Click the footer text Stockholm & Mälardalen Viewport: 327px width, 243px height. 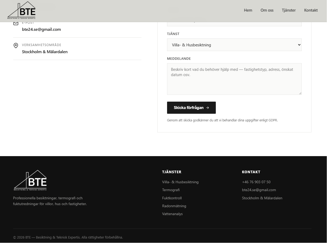(262, 198)
